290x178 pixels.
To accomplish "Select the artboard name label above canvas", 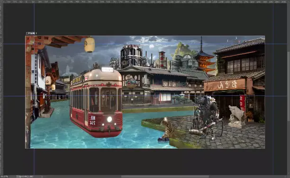I will (31, 33).
